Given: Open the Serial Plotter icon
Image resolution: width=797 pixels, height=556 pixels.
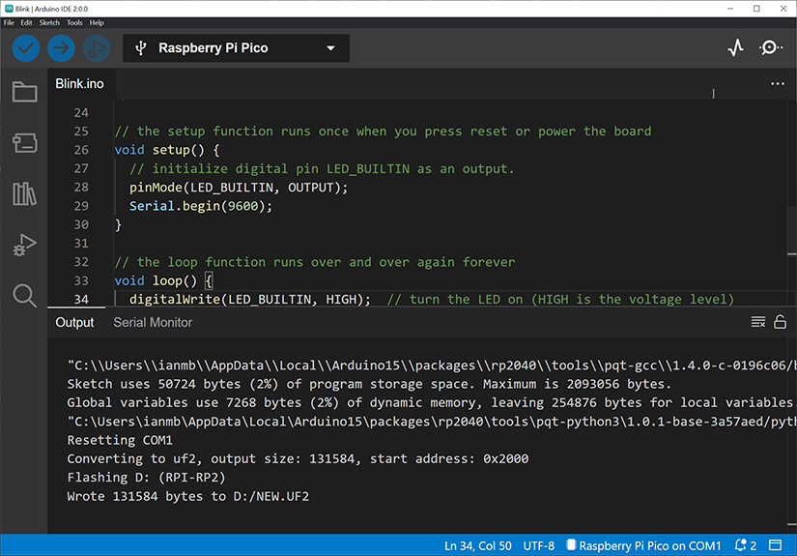Looking at the screenshot, I should tap(736, 47).
